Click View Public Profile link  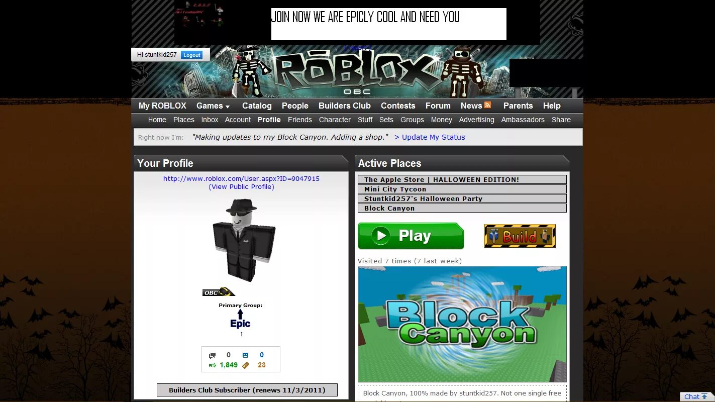(x=241, y=186)
